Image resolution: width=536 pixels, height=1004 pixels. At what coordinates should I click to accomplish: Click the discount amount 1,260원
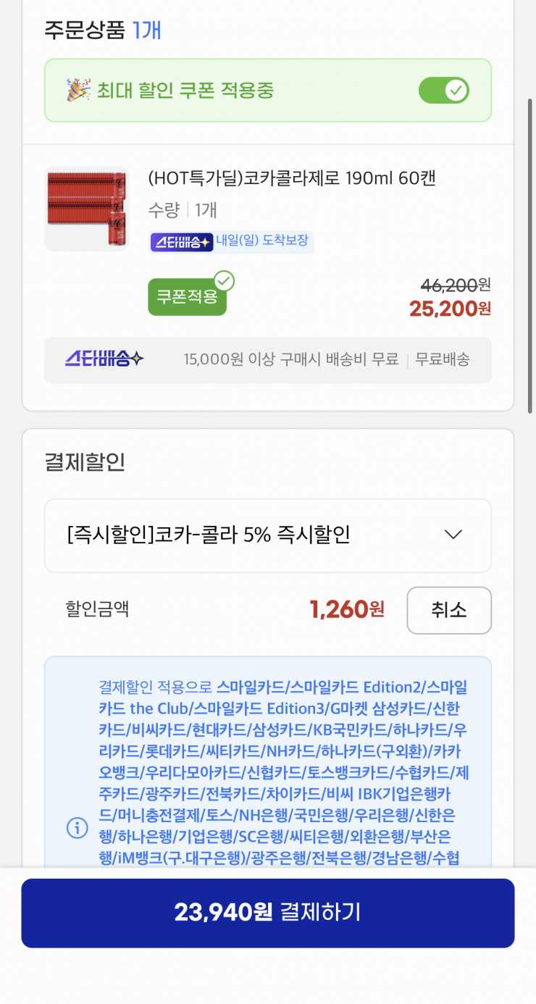pyautogui.click(x=347, y=610)
